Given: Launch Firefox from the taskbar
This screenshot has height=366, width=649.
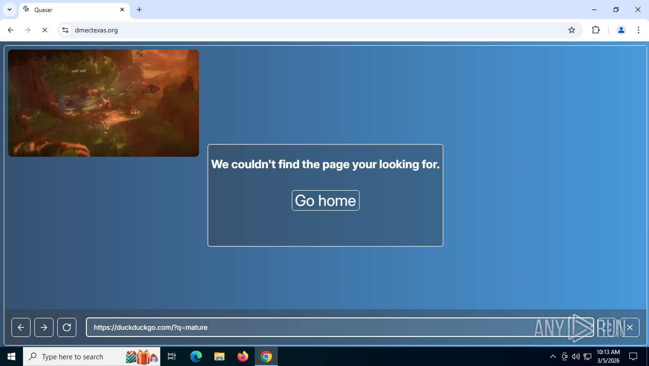Looking at the screenshot, I should click(x=243, y=356).
